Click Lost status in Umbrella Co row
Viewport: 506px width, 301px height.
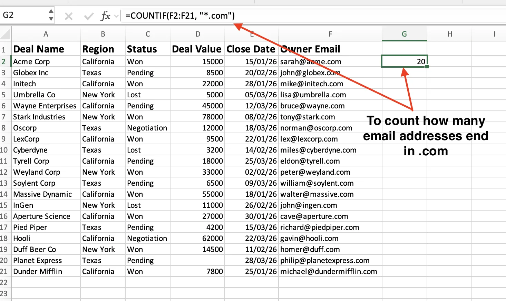click(148, 95)
